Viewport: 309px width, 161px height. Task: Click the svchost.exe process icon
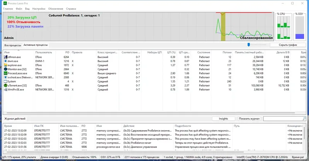[x=5, y=77]
